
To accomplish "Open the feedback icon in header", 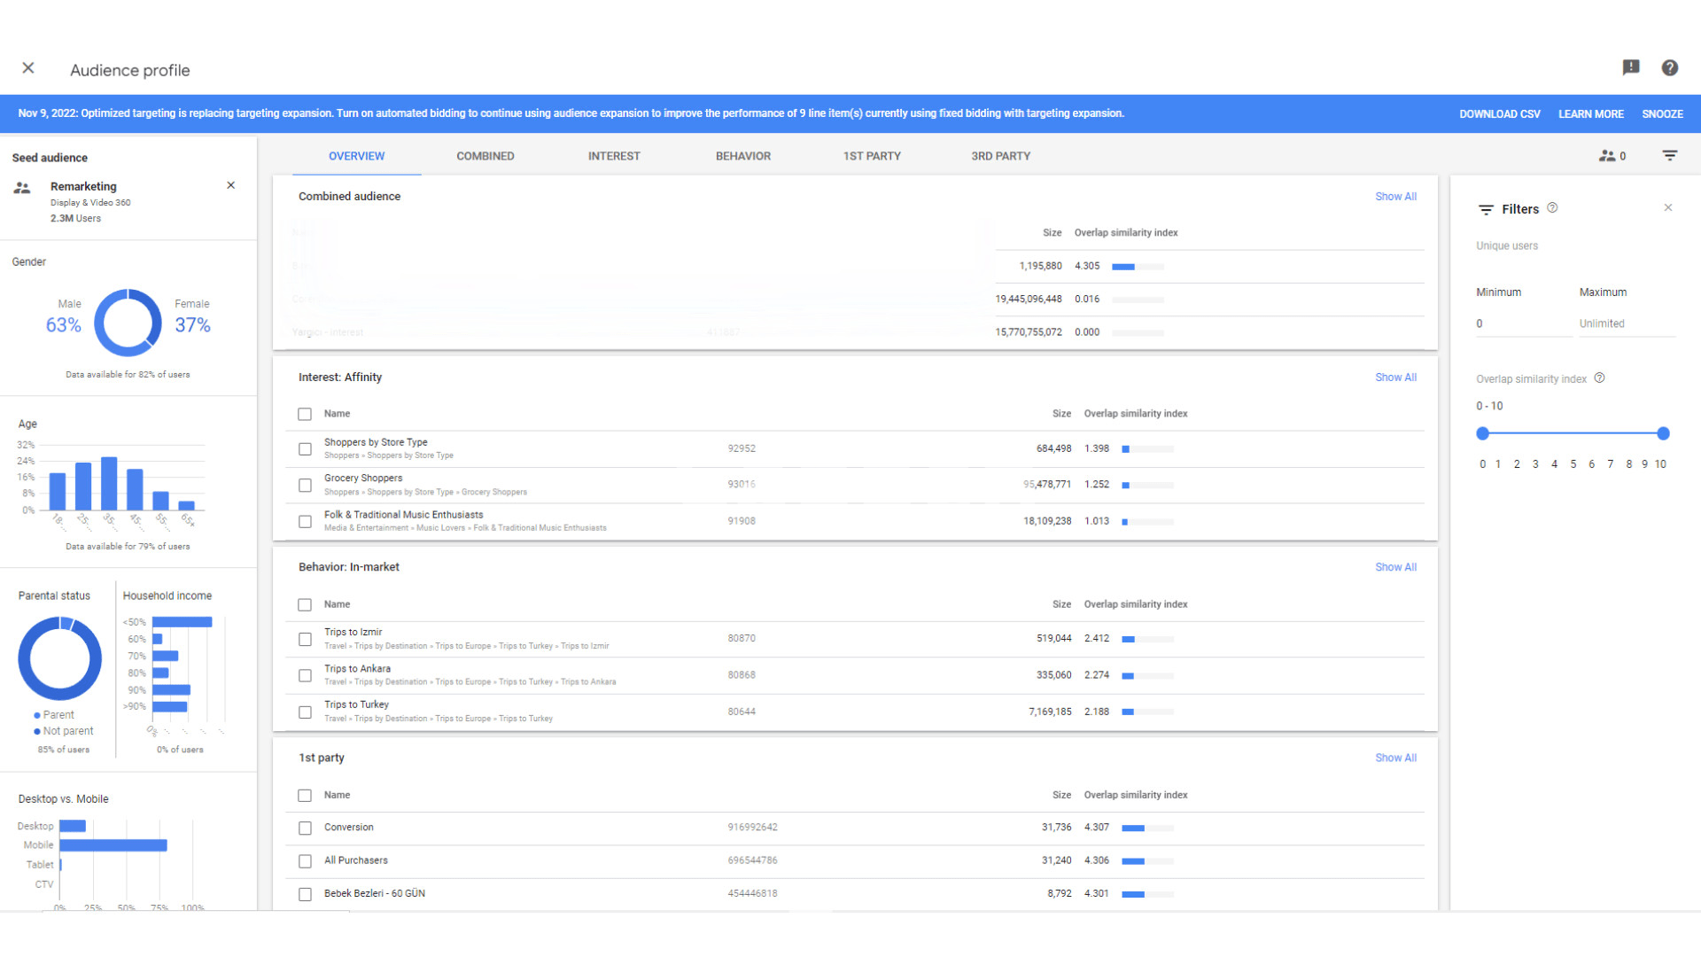I will (1630, 67).
